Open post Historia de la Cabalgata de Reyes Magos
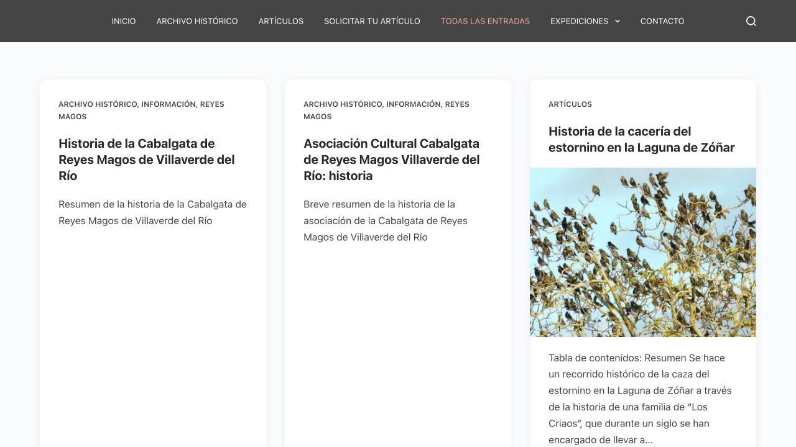The image size is (796, 447). 147,160
